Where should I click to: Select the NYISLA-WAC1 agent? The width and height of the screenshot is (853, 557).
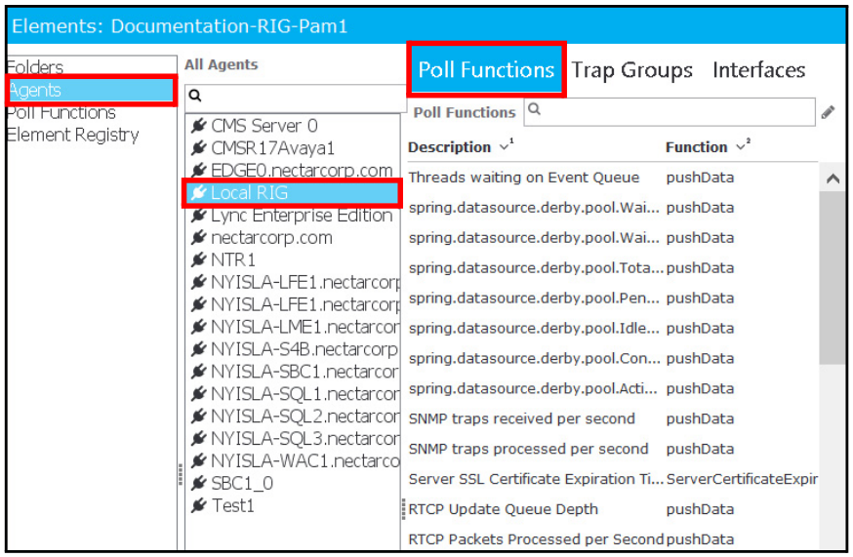(293, 460)
